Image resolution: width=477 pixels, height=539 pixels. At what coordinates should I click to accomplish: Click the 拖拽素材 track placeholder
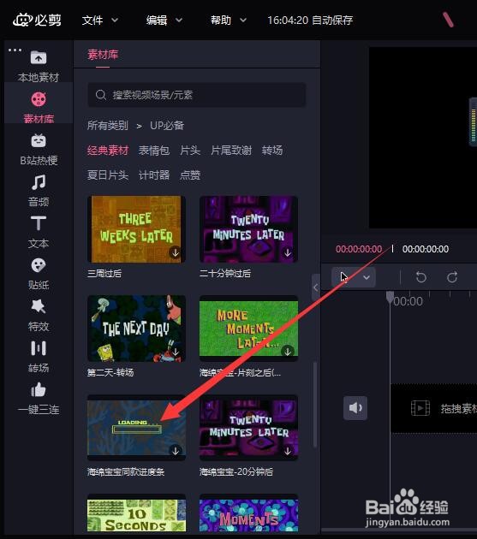433,408
